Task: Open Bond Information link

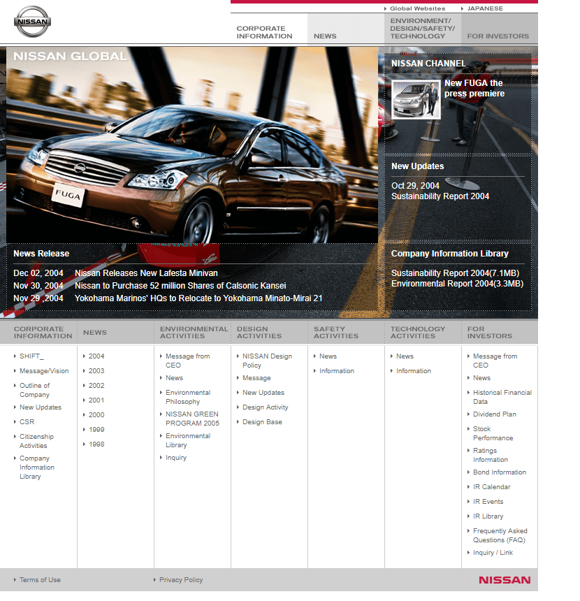Action: (500, 472)
